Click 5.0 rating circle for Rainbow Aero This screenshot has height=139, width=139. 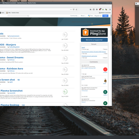coord(65,69)
